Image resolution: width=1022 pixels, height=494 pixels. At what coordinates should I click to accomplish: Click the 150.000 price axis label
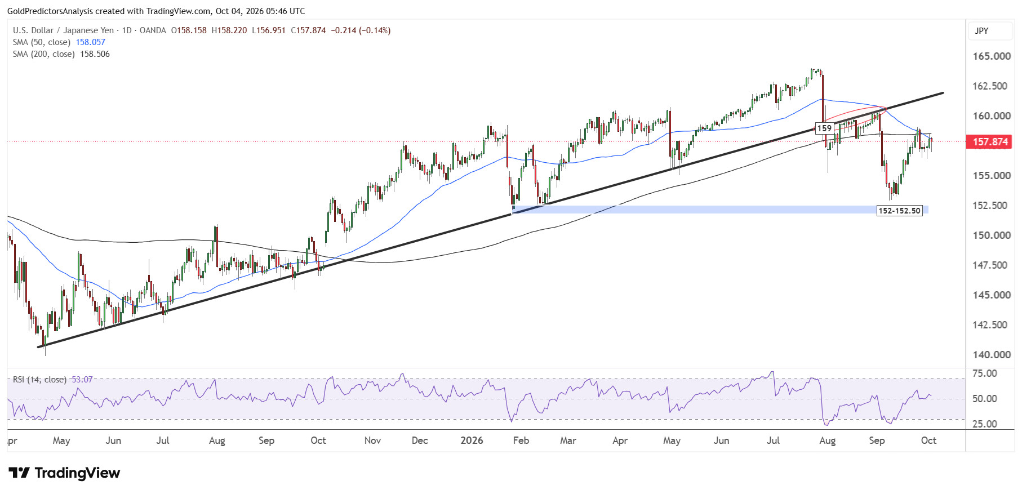tap(992, 235)
